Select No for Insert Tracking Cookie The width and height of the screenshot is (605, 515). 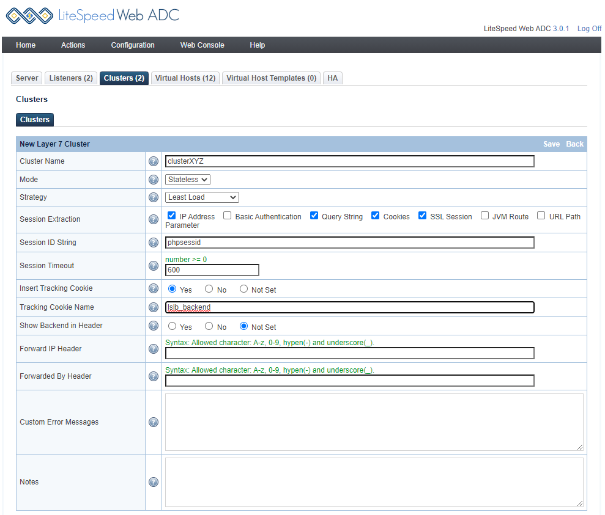pyautogui.click(x=209, y=289)
